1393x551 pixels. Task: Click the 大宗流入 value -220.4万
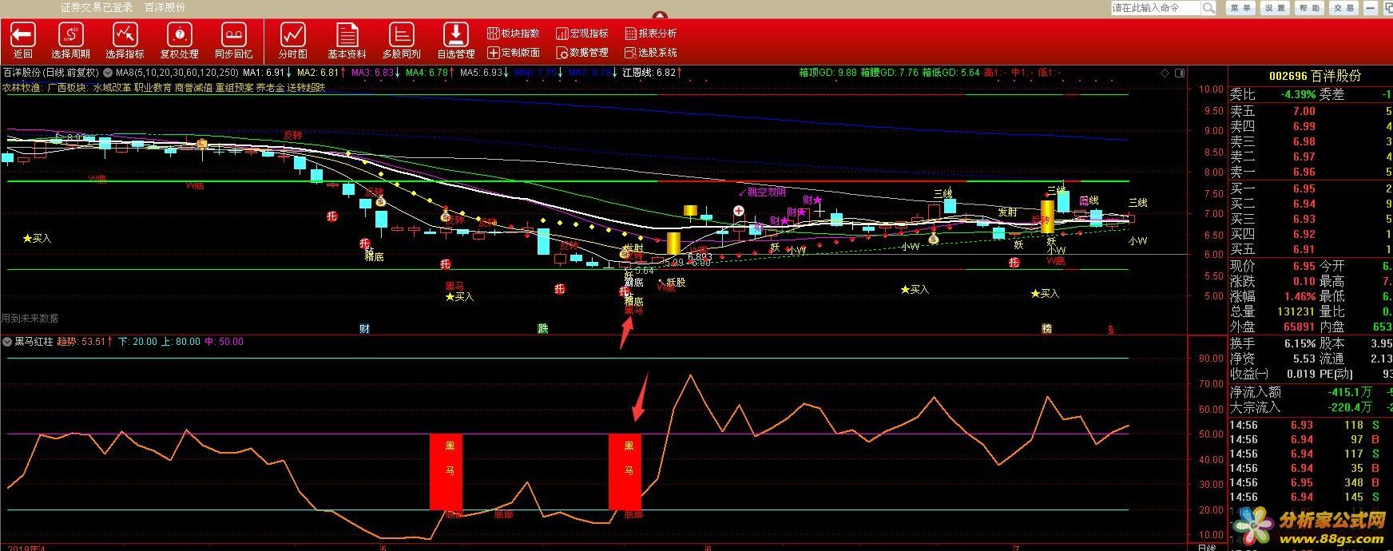click(1349, 407)
